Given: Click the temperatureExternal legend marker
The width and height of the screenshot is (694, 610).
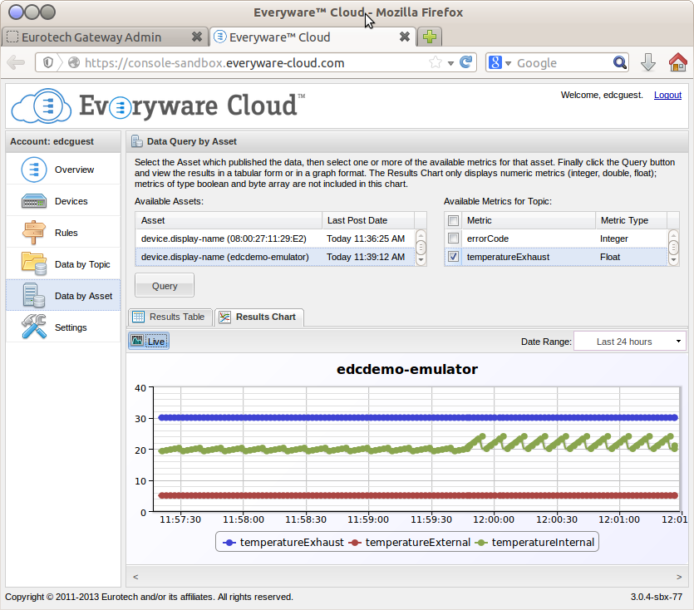Looking at the screenshot, I should coord(355,543).
